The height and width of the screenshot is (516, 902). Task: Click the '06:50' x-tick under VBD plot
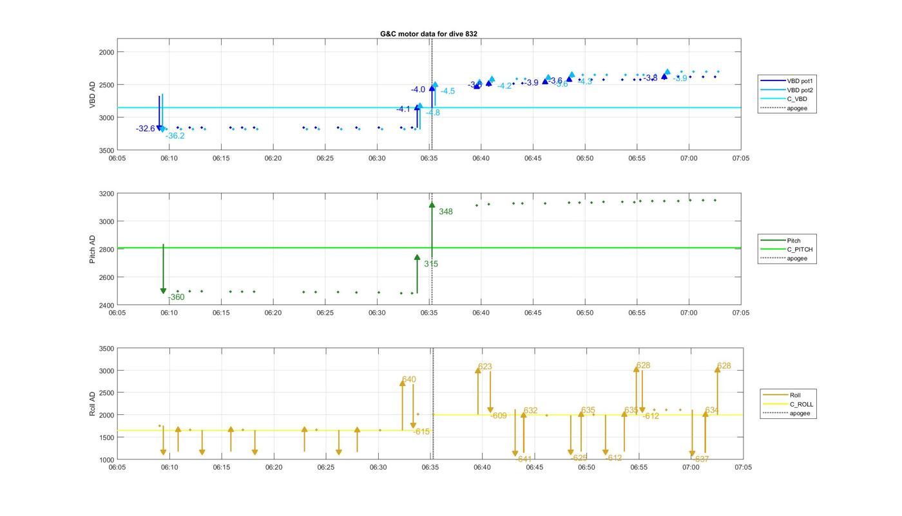[x=585, y=158]
